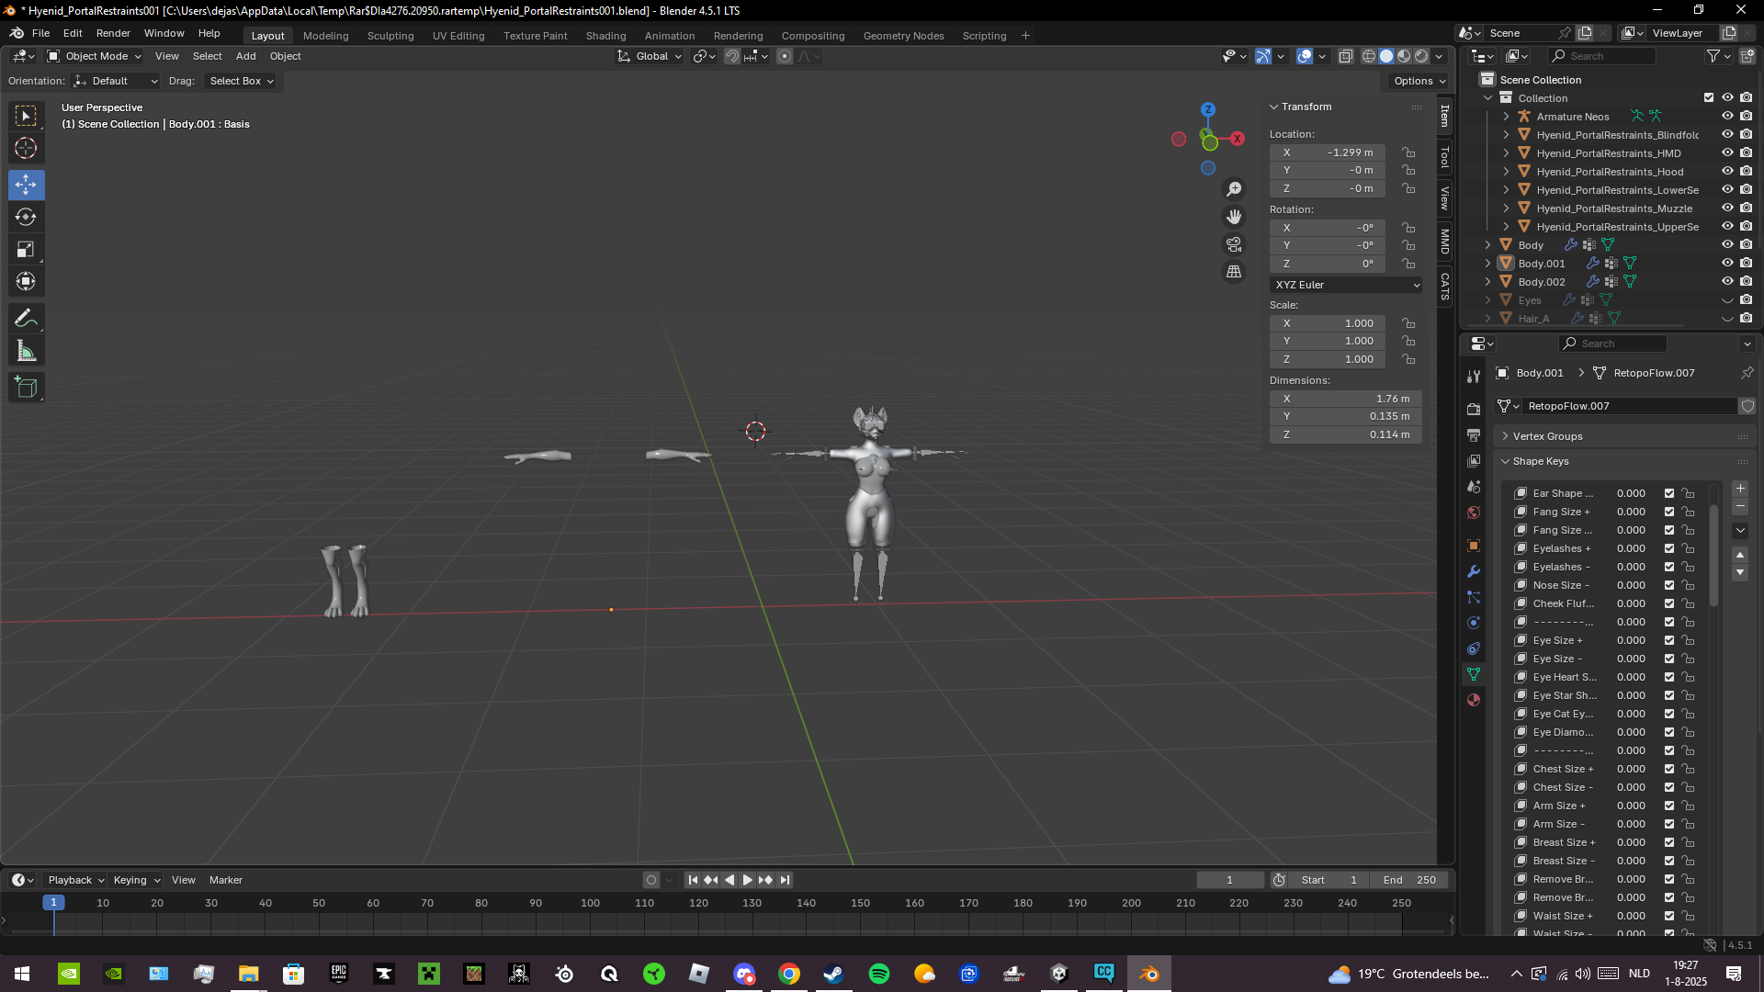Toggle camera view in viewport
The width and height of the screenshot is (1764, 992).
point(1234,244)
